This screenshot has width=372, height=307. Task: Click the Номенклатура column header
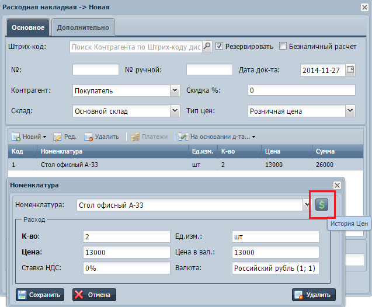113,151
